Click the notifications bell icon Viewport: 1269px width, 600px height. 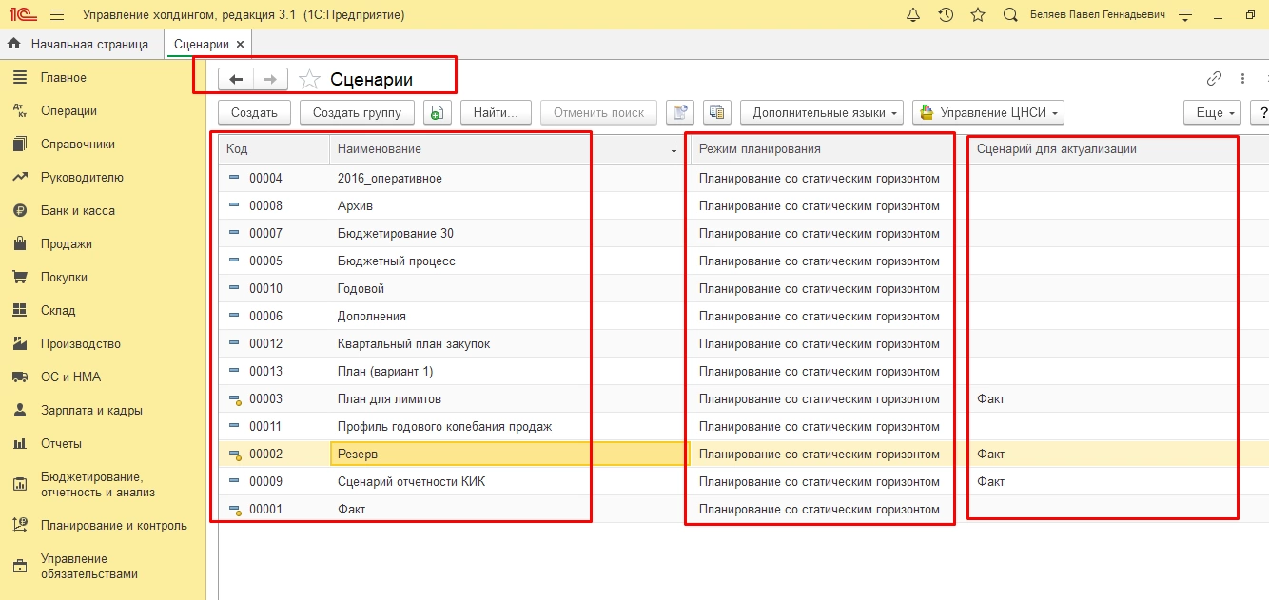[913, 15]
